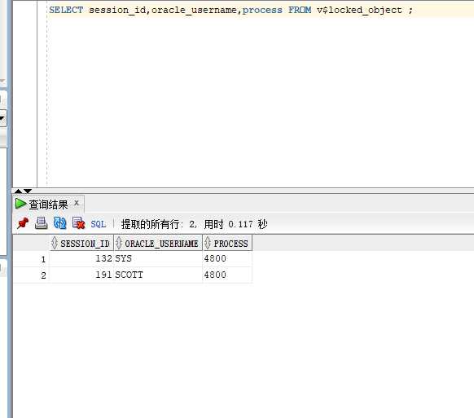Click the print results icon
The height and width of the screenshot is (418, 474).
(41, 223)
